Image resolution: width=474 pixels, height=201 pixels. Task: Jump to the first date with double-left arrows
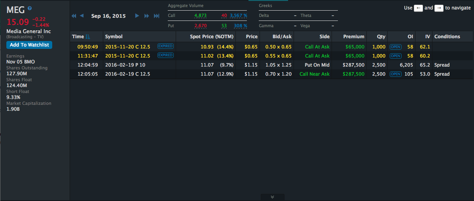pos(74,16)
